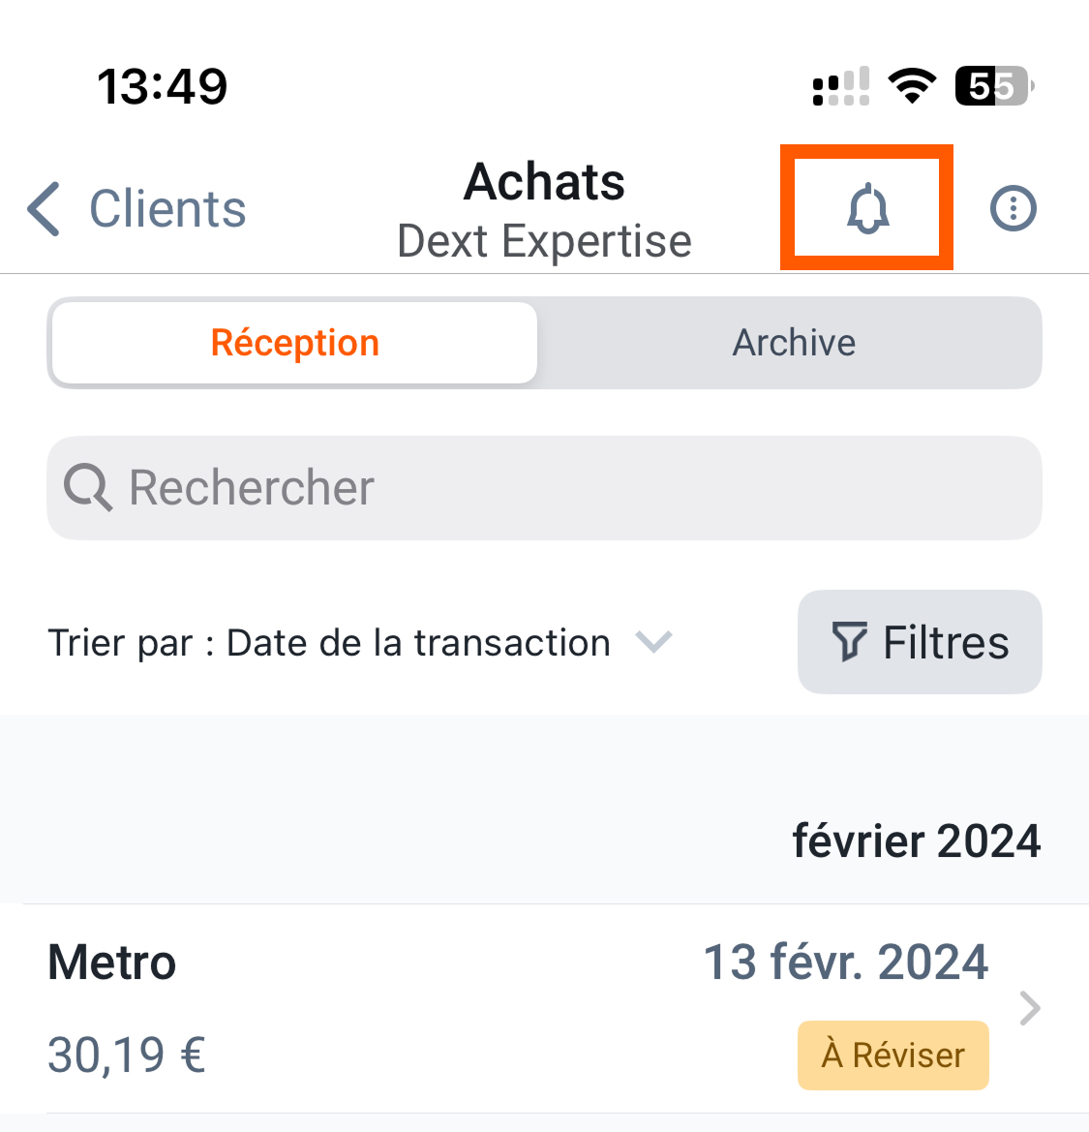Tap the funnel filter icon
1089x1132 pixels.
[849, 641]
